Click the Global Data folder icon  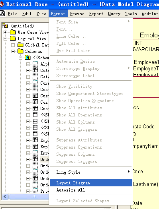point(20,45)
